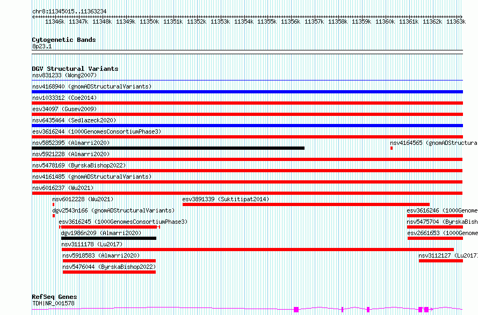
Task: Open the dgv1986n209 (Almarri2020) label
Action: pos(101,233)
